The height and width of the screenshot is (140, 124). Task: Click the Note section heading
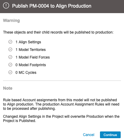[x=8, y=88]
